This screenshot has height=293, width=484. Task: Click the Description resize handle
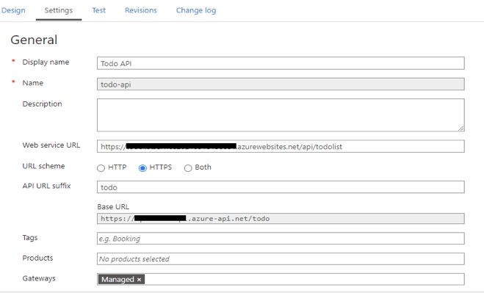tap(461, 129)
